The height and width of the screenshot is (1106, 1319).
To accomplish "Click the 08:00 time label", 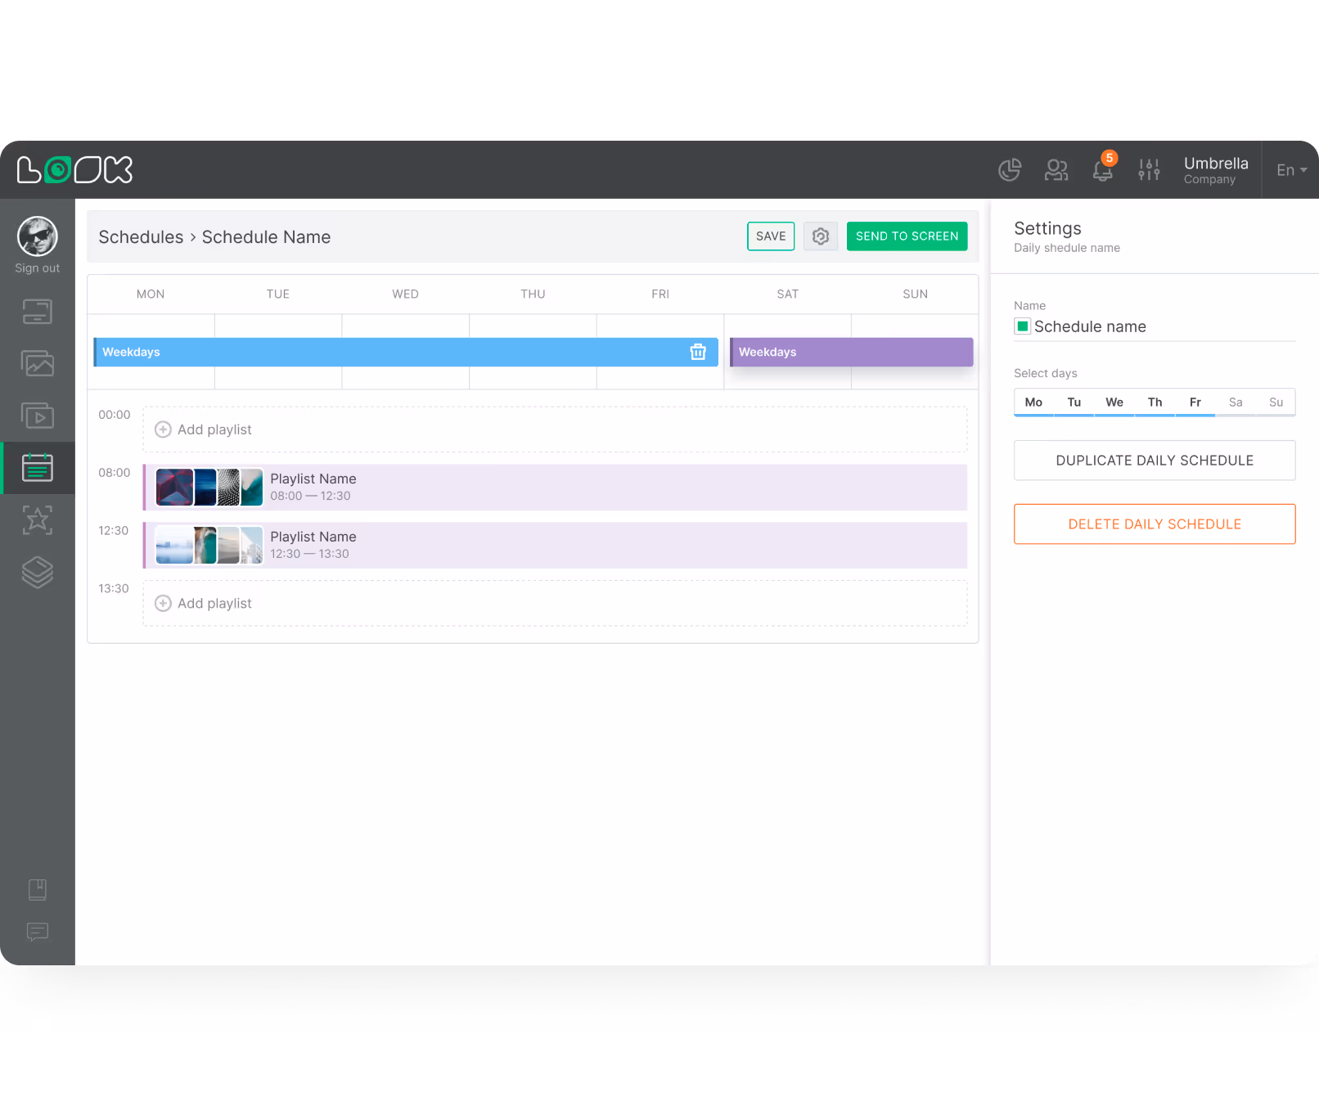I will (x=115, y=473).
